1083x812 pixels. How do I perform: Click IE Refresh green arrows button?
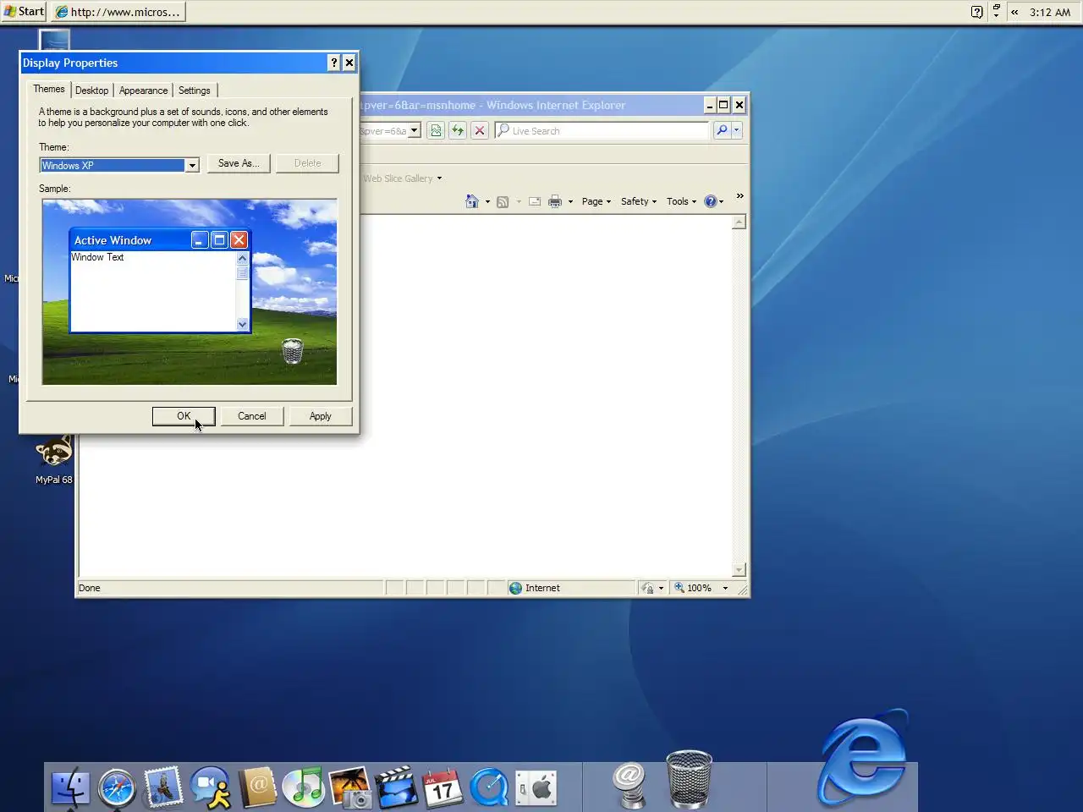click(x=458, y=130)
